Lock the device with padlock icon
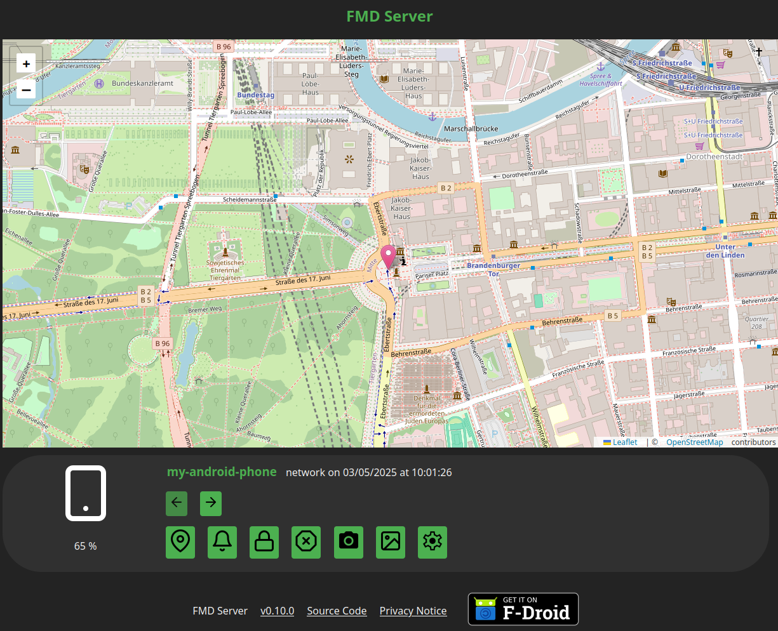The height and width of the screenshot is (631, 778). 264,542
